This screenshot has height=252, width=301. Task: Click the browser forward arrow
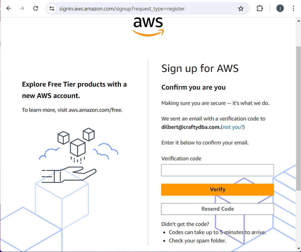pyautogui.click(x=22, y=8)
